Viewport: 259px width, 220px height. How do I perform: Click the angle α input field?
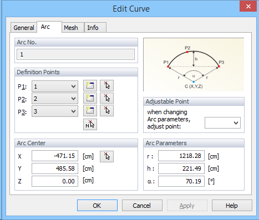pos(181,181)
